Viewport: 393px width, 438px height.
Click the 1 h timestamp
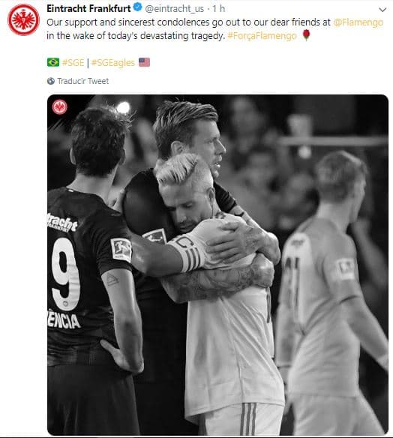coord(218,9)
